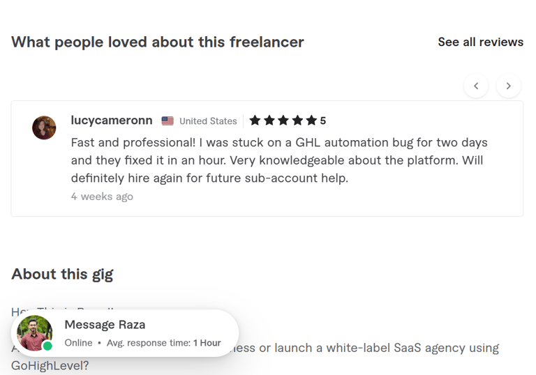
Task: Click the review text about GHL automation
Action: (279, 160)
